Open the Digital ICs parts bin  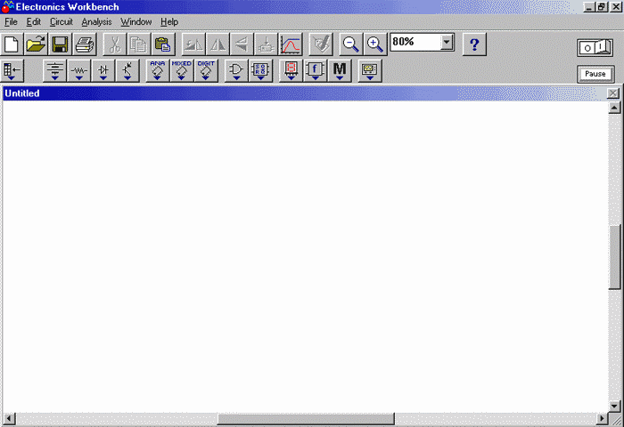(206, 70)
